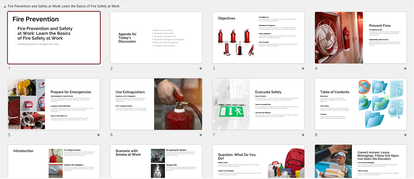The width and height of the screenshot is (414, 179).
Task: Click the animation star icon under slide 8
Action: click(405, 135)
